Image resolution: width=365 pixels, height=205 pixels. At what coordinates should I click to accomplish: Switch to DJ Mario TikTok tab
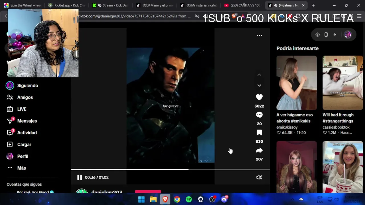(x=155, y=5)
